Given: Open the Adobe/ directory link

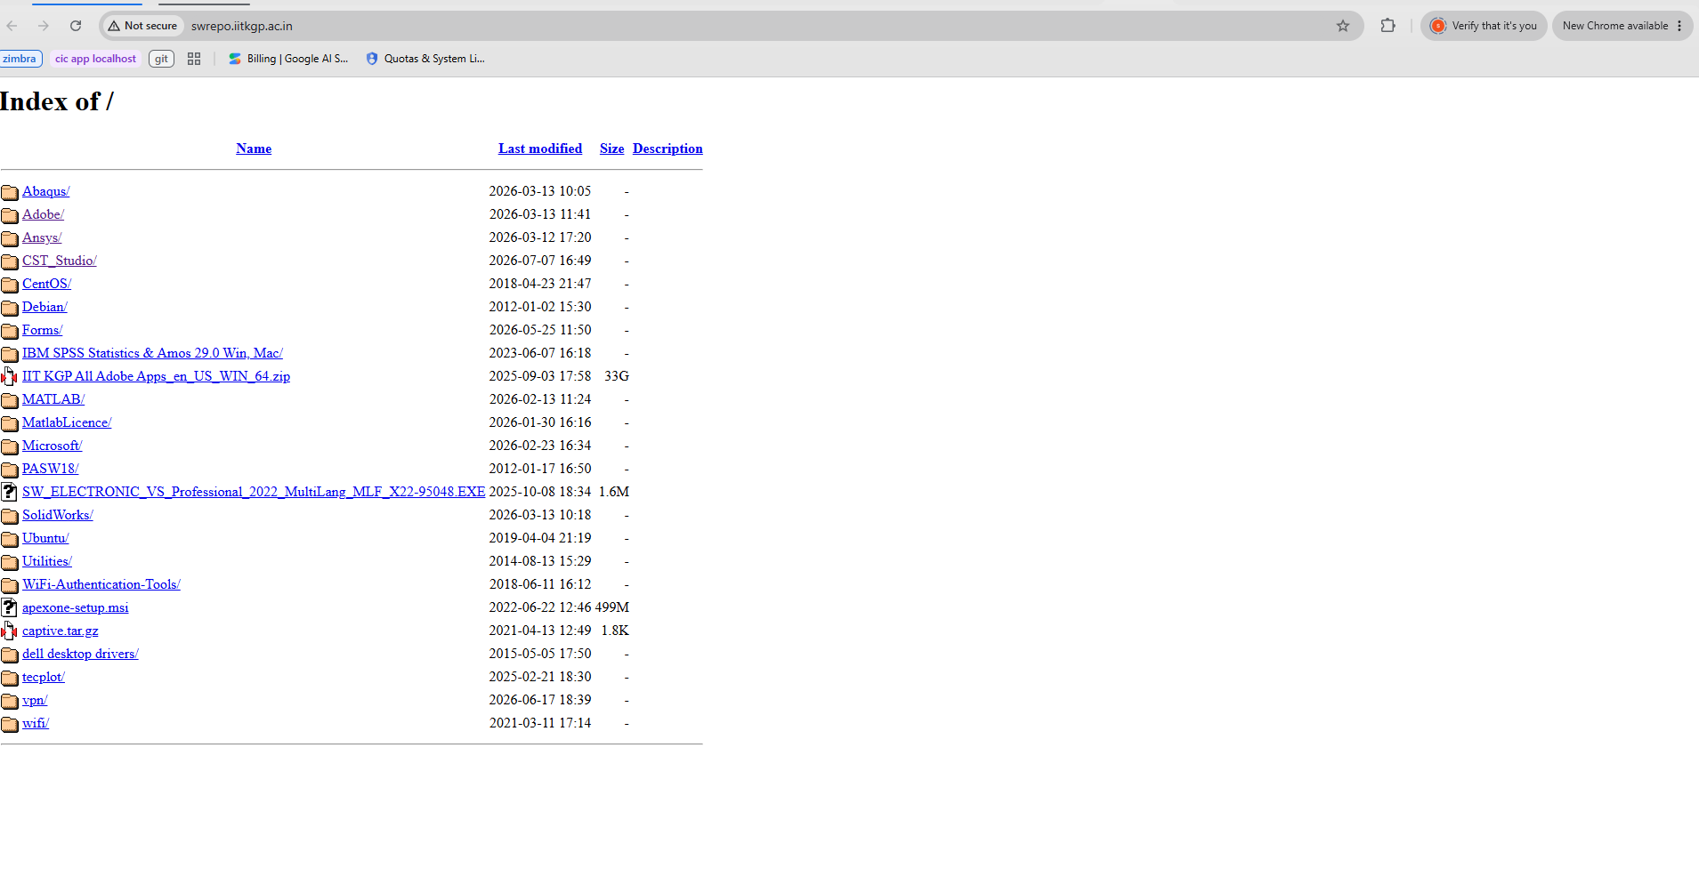Looking at the screenshot, I should coord(43,214).
